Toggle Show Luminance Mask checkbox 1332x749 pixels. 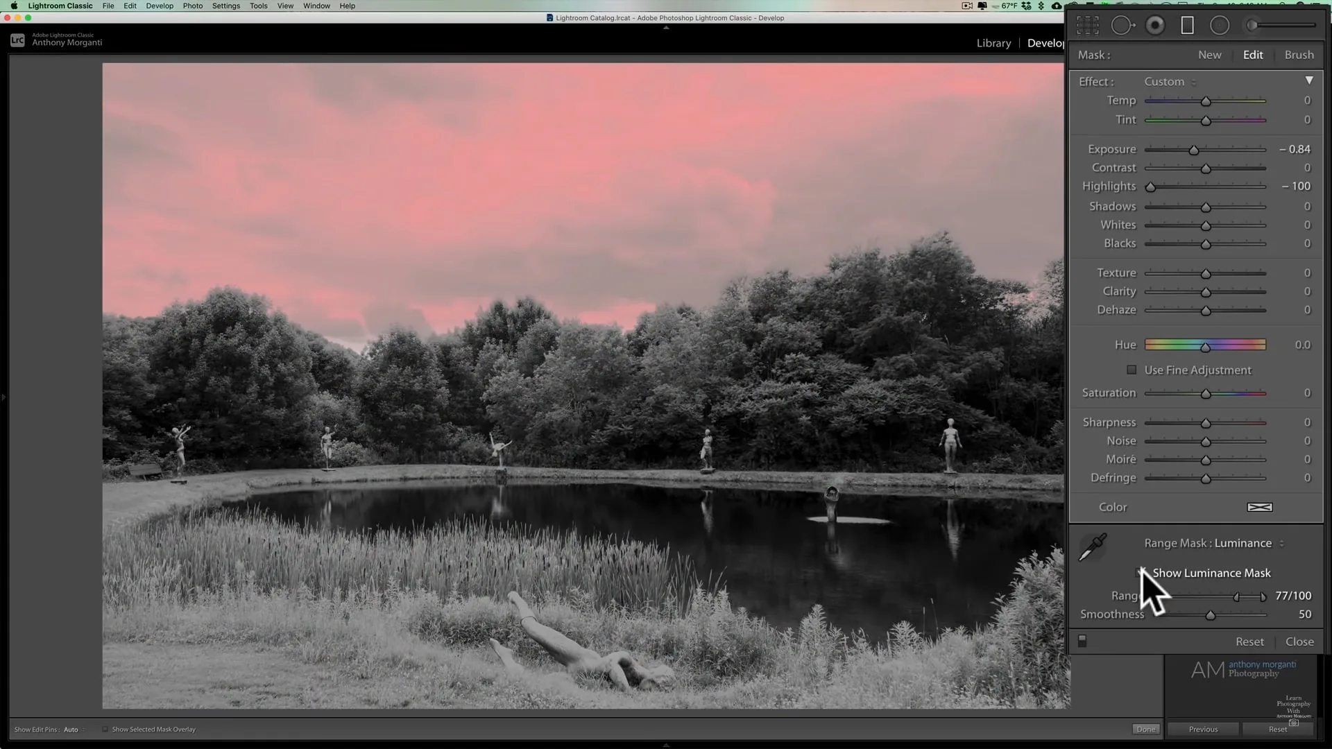1140,573
